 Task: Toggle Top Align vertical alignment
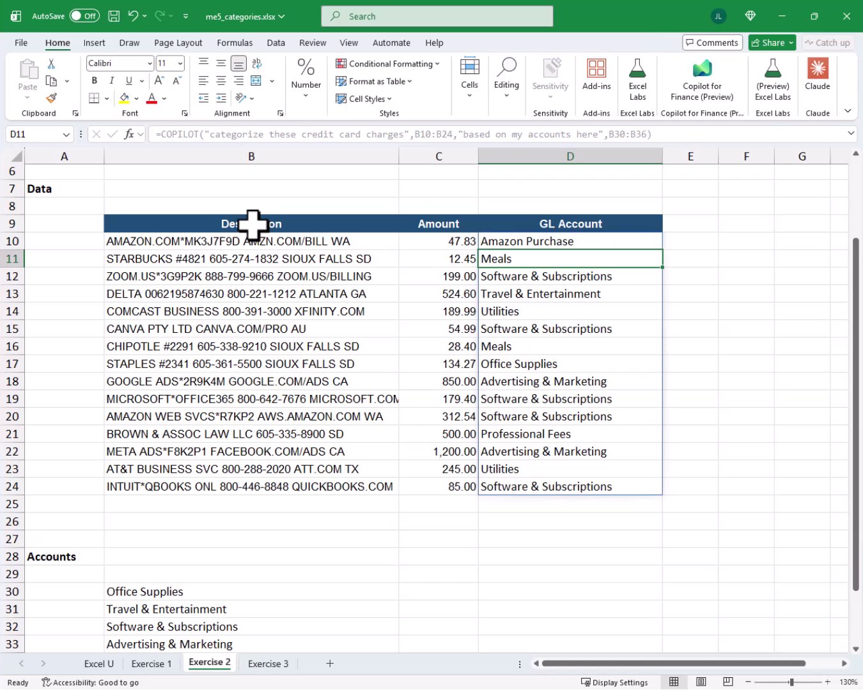pos(203,63)
